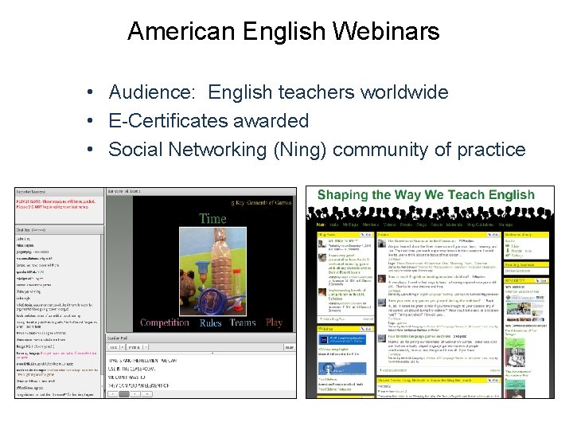Open the Forum navigation tab
This screenshot has width=573, height=430.
click(x=436, y=225)
